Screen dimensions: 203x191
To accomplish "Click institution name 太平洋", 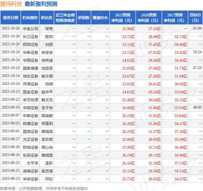I will point(32,163).
